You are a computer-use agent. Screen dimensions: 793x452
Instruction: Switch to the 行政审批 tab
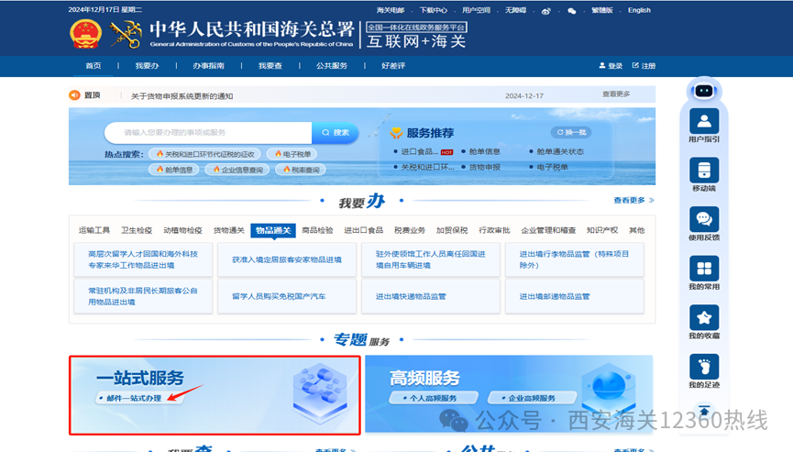click(495, 230)
